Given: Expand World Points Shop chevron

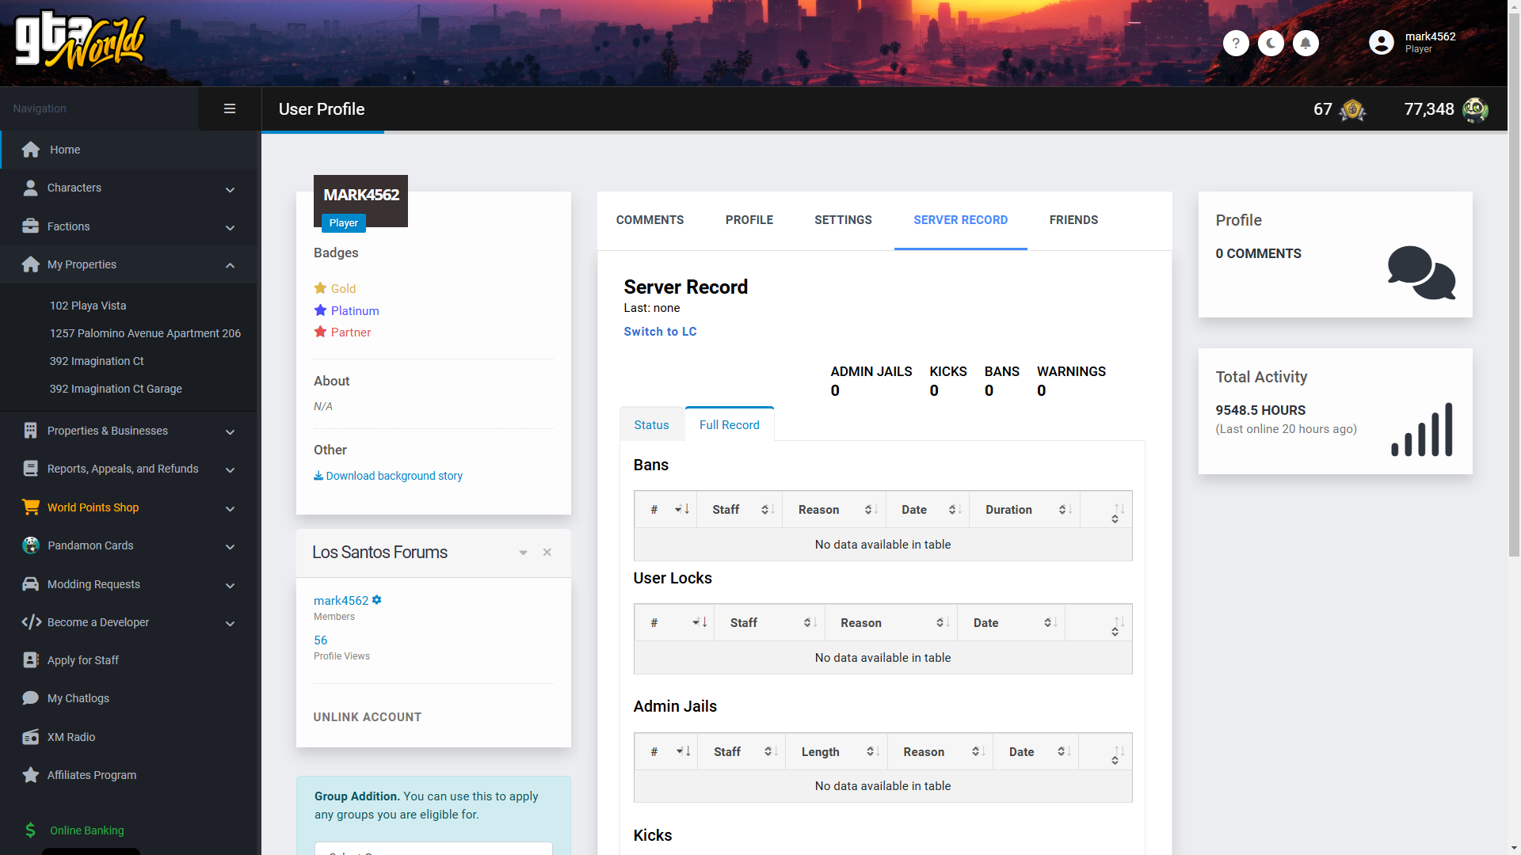Looking at the screenshot, I should point(230,509).
